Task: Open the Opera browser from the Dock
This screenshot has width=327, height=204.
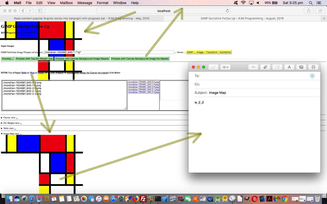Action: pos(254,199)
